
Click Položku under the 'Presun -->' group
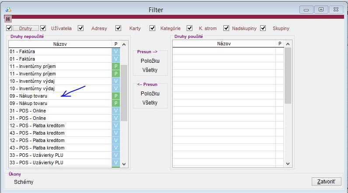click(x=150, y=61)
